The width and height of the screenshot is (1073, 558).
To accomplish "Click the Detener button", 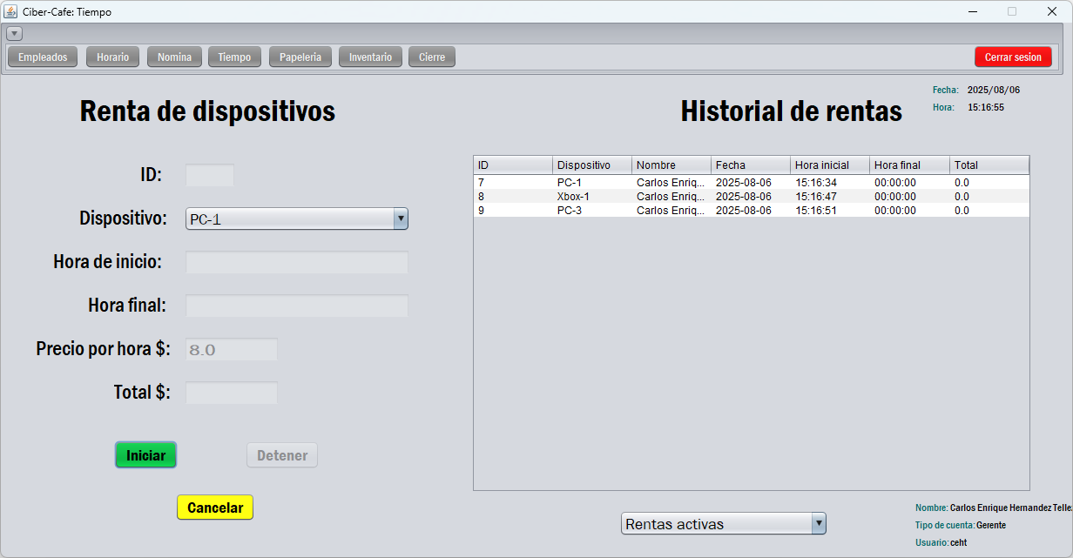I will coord(282,455).
